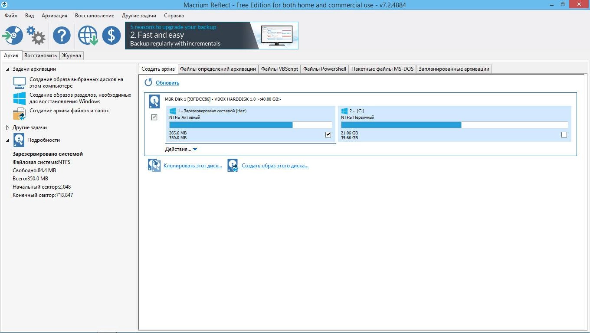Open the Запланированные архивации tab
590x333 pixels.
[454, 69]
